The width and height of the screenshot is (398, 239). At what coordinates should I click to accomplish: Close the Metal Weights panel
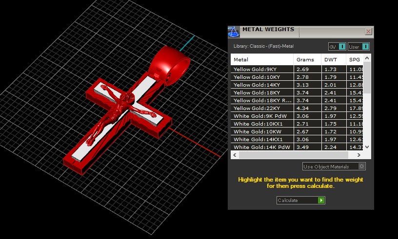tap(368, 32)
